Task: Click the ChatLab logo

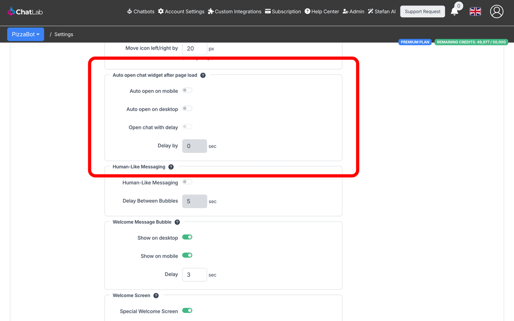Action: [x=25, y=12]
